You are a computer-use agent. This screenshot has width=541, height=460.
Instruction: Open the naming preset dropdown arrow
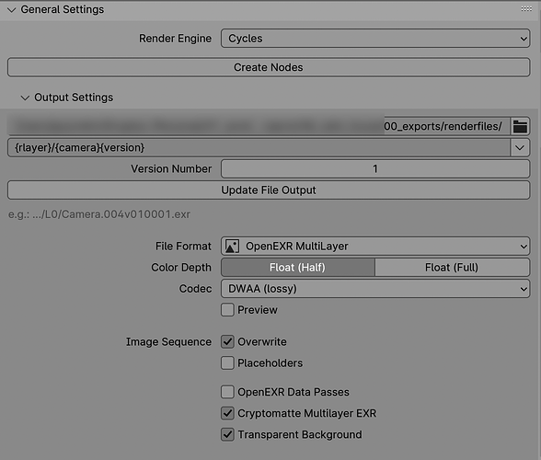(520, 148)
